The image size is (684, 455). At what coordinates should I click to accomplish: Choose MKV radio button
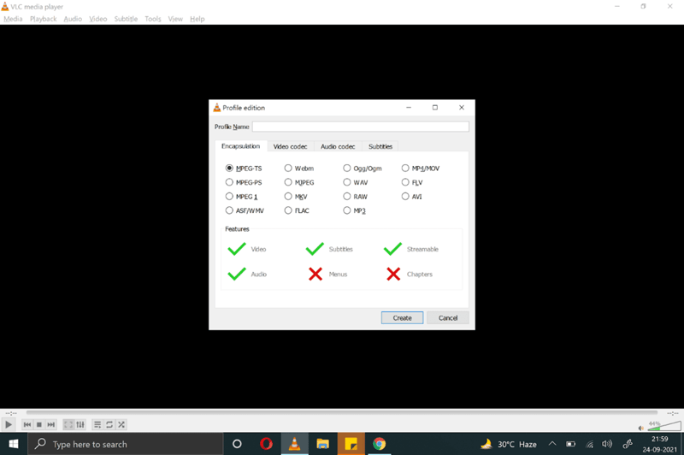click(296, 197)
